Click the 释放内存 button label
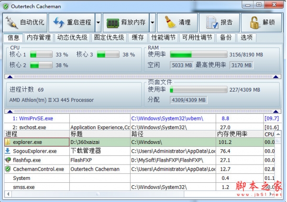 133,23
